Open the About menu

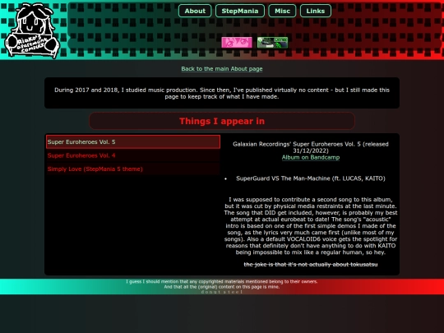coord(195,11)
